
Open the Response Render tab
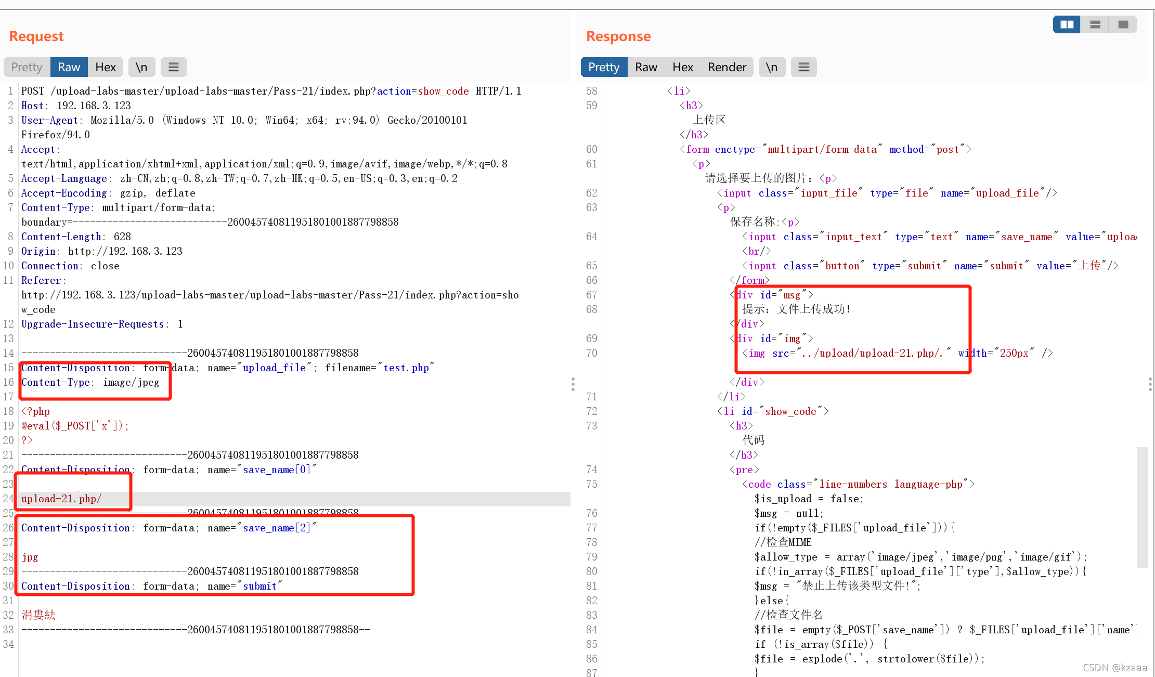point(726,67)
